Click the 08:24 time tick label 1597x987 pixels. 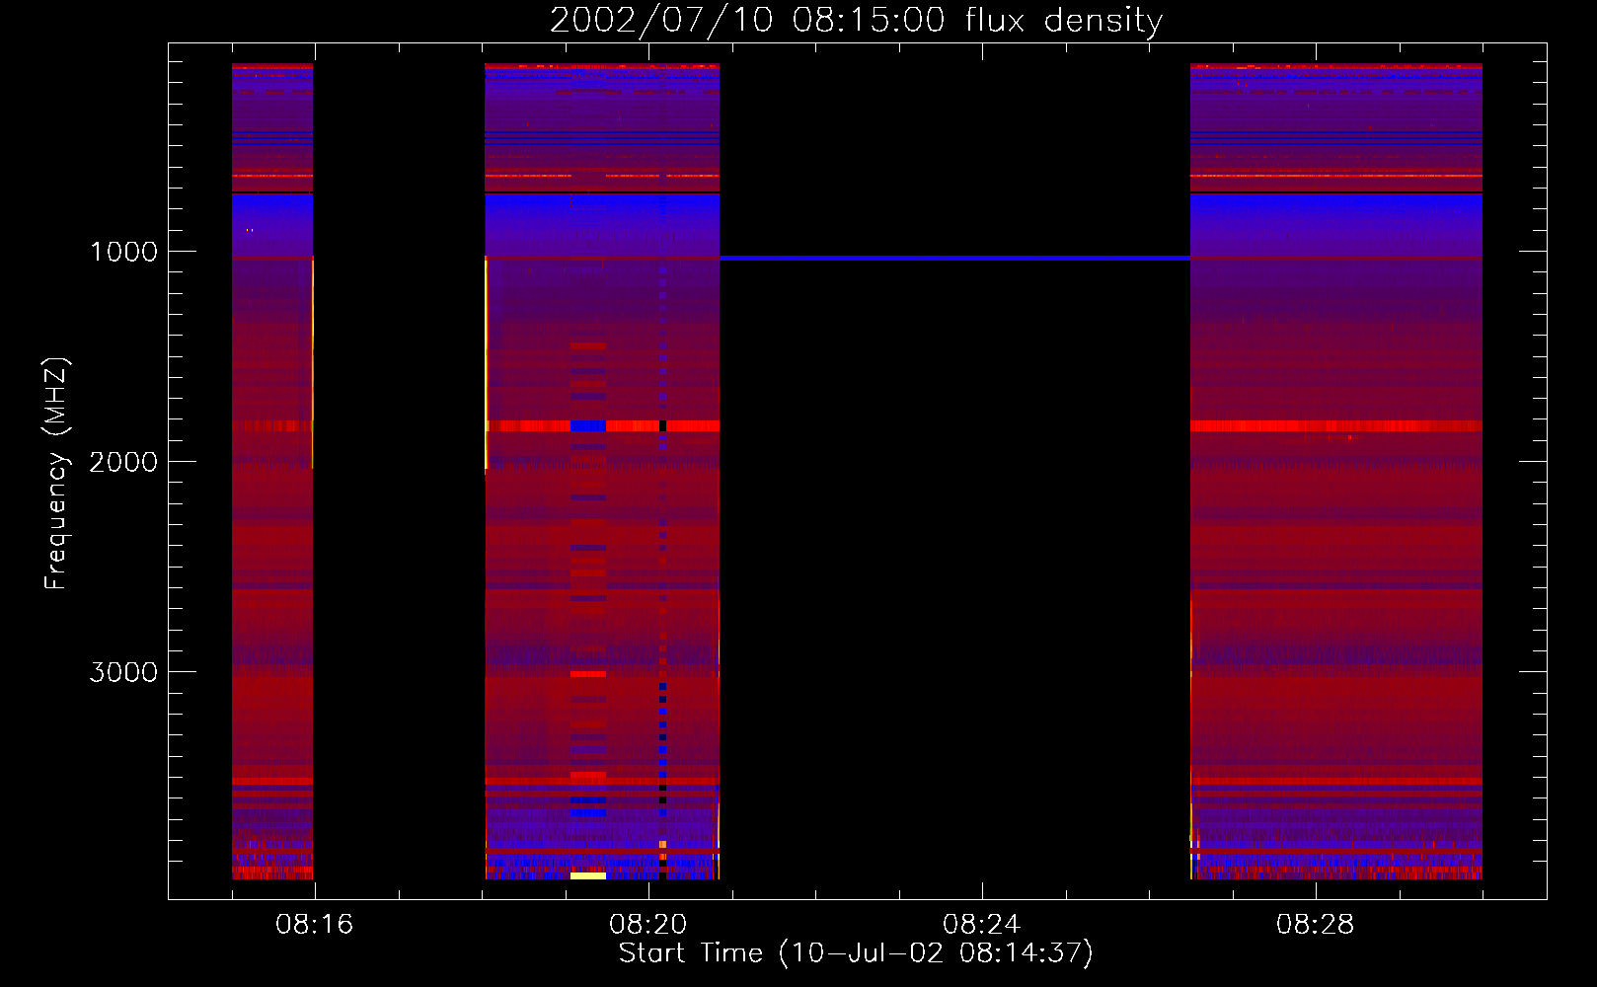[981, 925]
